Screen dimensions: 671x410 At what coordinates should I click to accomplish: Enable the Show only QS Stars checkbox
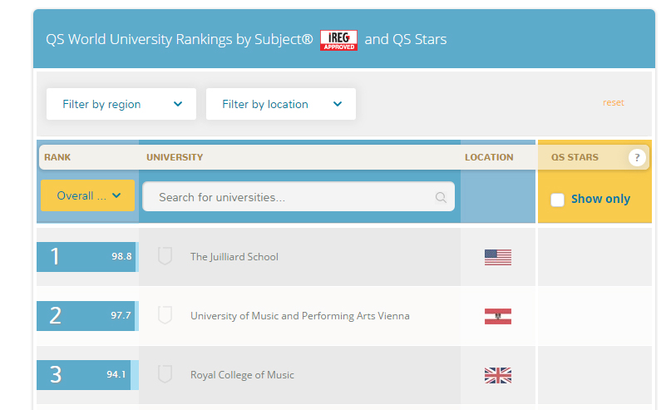point(557,200)
